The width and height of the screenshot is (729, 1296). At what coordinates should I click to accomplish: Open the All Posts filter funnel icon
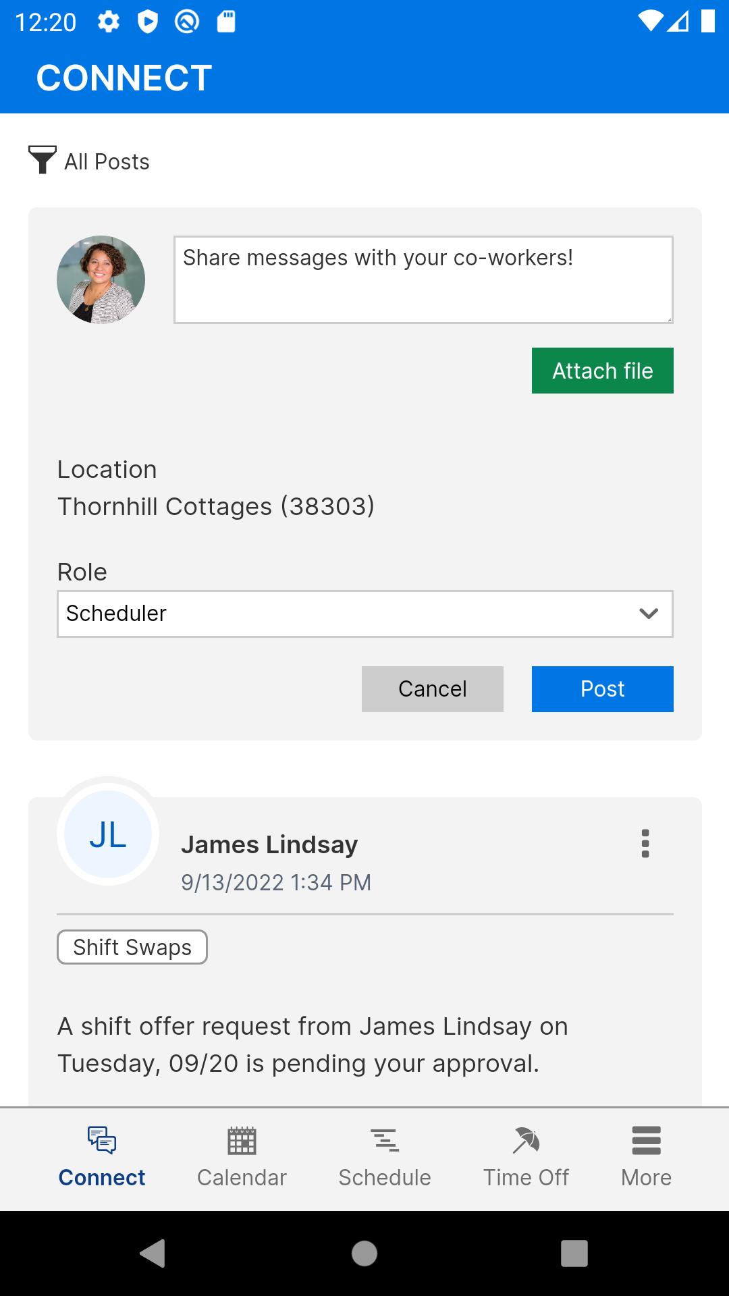click(x=42, y=160)
